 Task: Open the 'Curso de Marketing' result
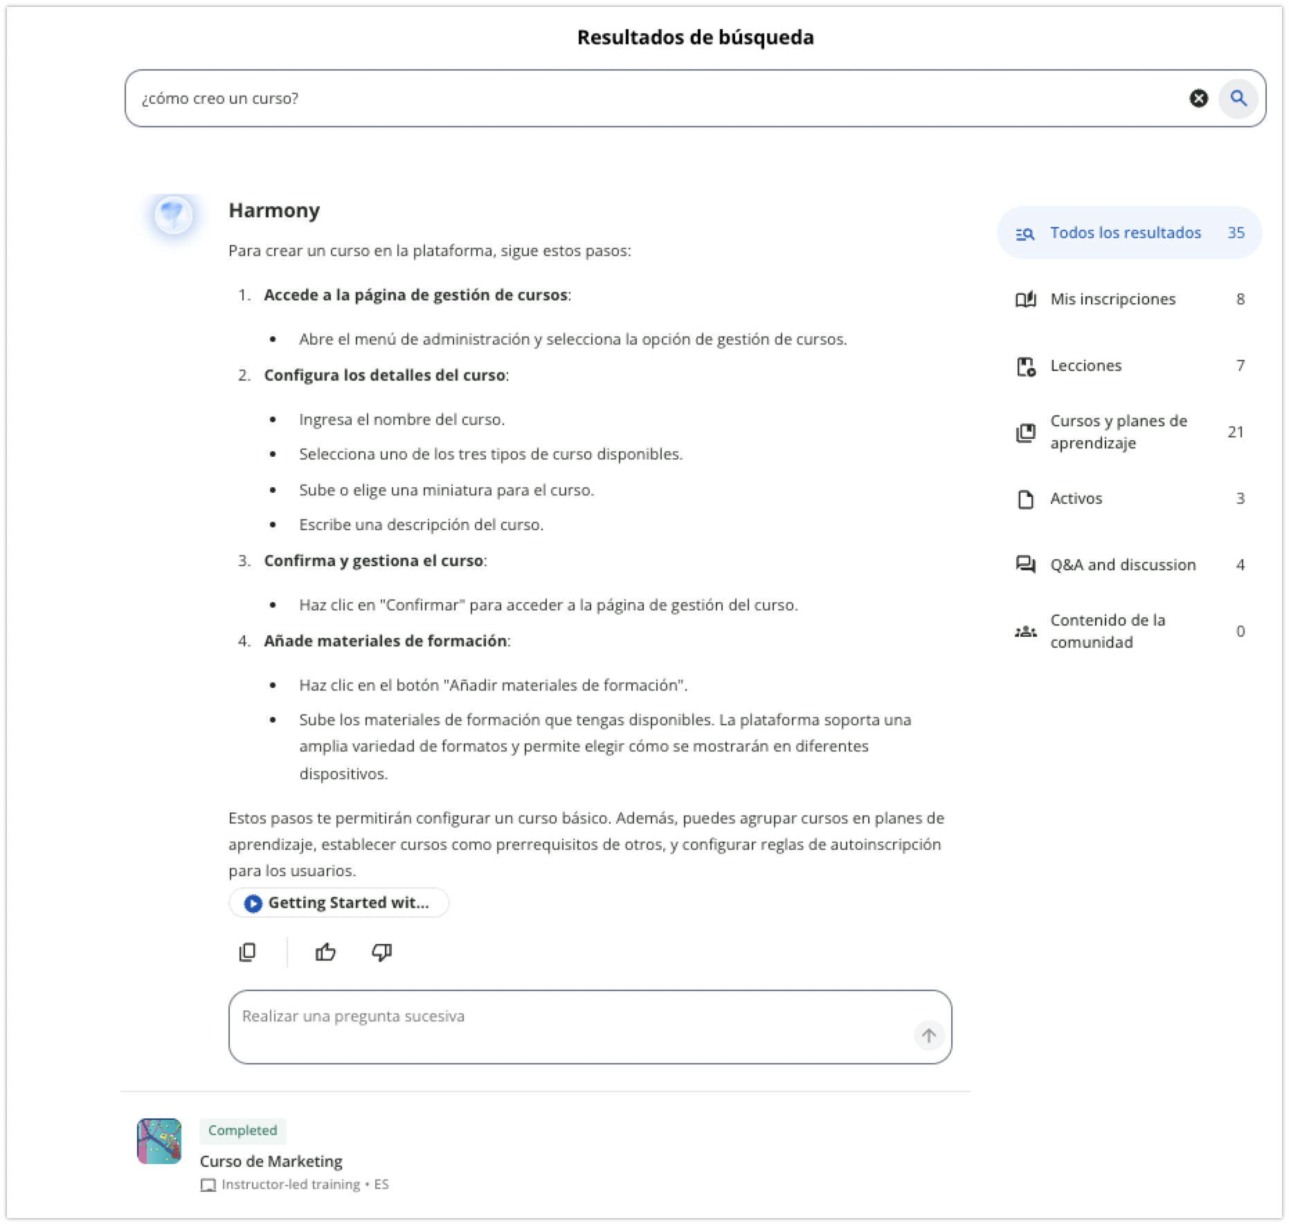coord(271,1161)
